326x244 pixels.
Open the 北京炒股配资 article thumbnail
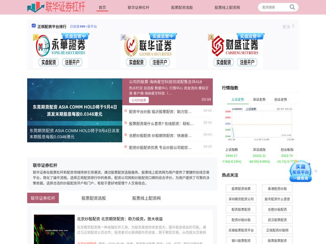54,229
